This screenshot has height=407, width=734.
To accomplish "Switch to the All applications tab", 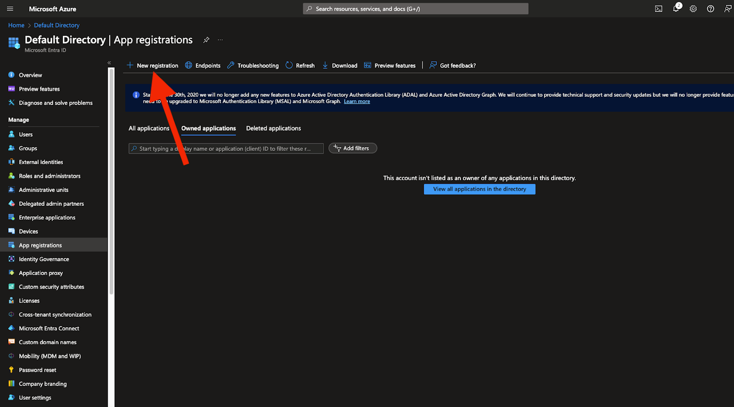I will [x=149, y=128].
